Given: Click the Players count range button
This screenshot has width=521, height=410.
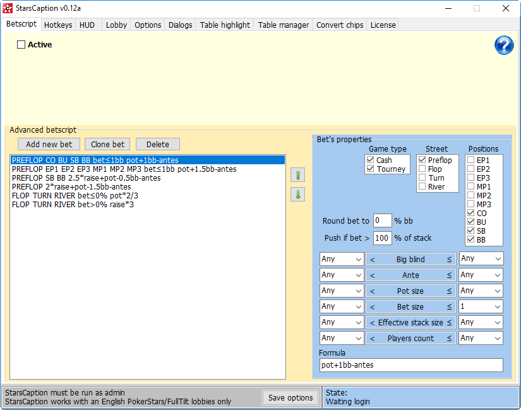Looking at the screenshot, I should [x=410, y=339].
